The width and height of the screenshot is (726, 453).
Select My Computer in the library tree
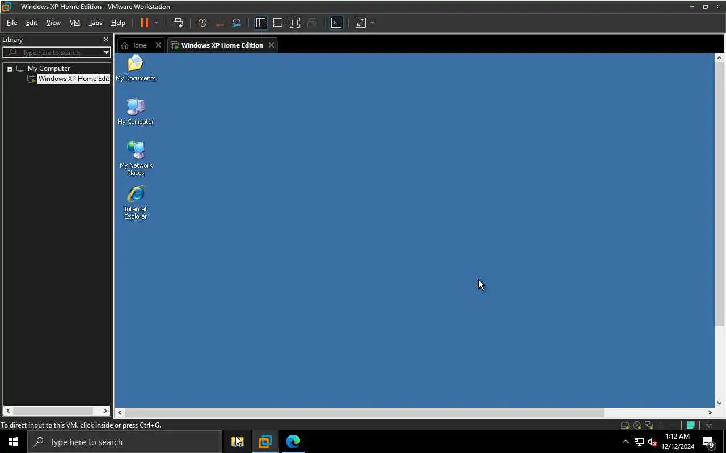click(49, 69)
